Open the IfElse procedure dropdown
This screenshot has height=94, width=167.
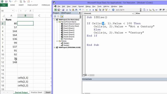click(151, 13)
